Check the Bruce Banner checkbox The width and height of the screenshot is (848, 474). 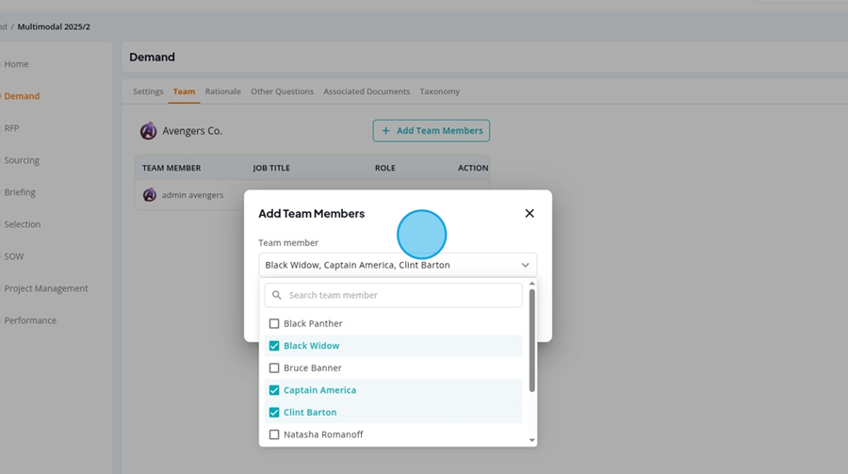click(274, 368)
